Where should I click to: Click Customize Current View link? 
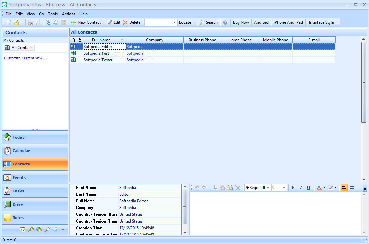click(25, 58)
